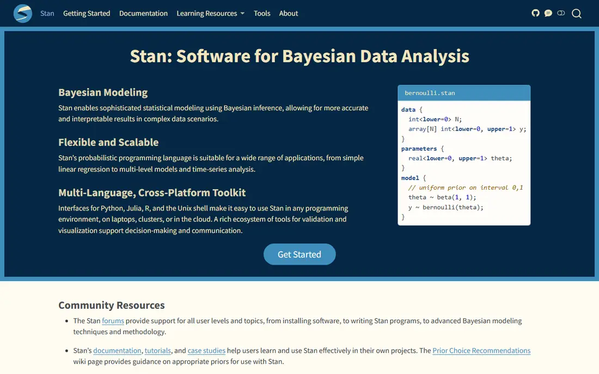The image size is (599, 374).
Task: Click the 'array[N] int<lower=0, upper=1> y;' line
Action: (x=467, y=129)
